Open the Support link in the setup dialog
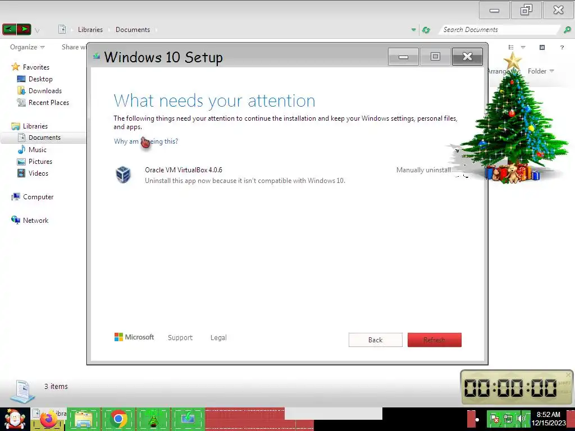This screenshot has height=431, width=575. pos(180,337)
